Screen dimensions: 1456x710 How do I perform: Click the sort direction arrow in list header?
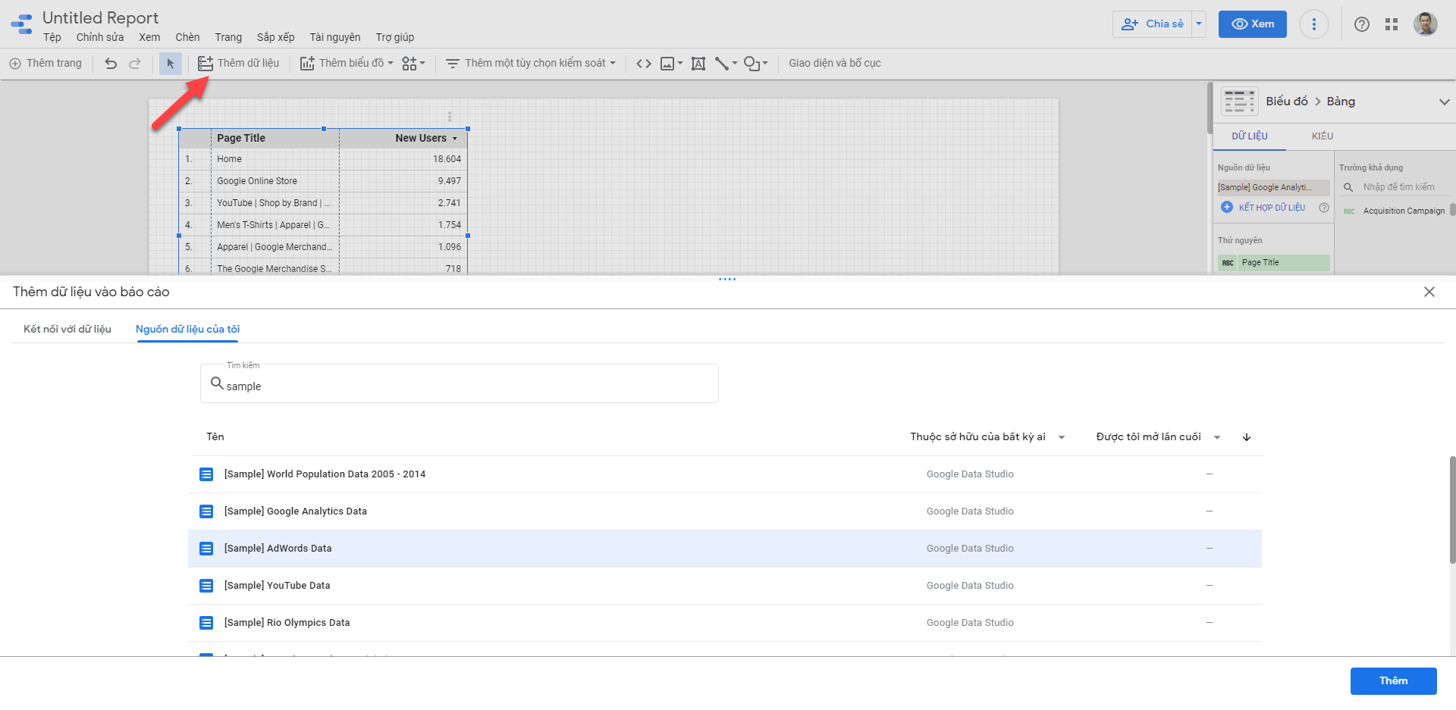pos(1246,437)
